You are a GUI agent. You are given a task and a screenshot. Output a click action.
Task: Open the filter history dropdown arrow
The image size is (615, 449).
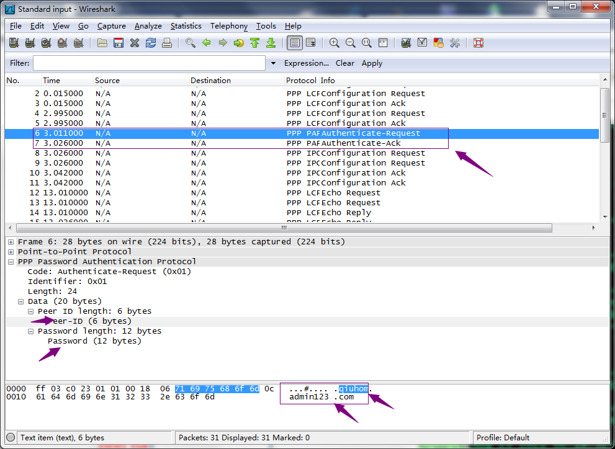coord(274,63)
